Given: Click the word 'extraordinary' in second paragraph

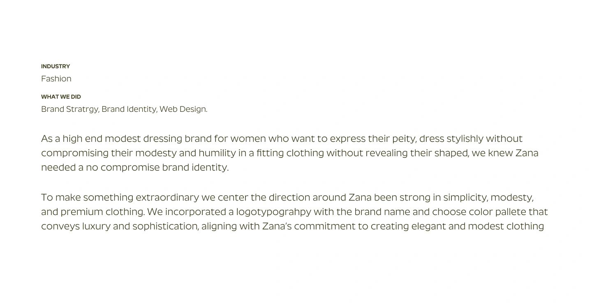Looking at the screenshot, I should (x=167, y=197).
